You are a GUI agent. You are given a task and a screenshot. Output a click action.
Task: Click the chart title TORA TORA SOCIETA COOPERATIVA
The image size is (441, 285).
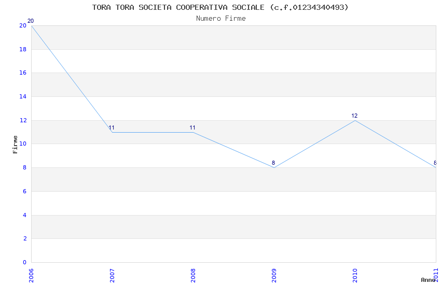tap(220, 7)
